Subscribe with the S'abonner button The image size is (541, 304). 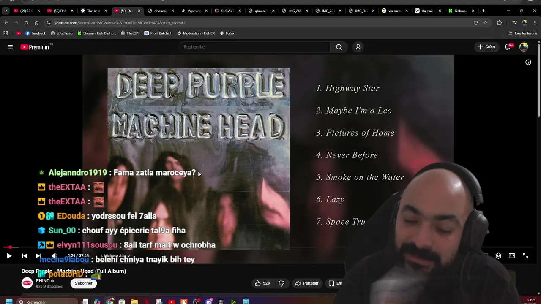click(84, 283)
